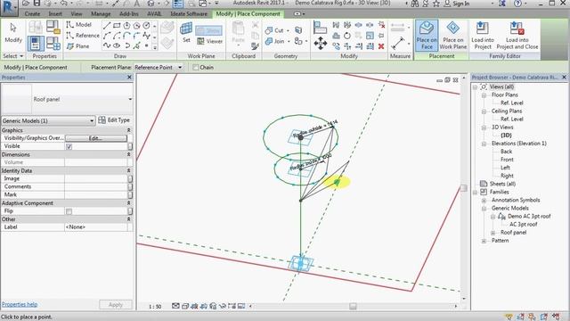Click the Align tool in Modify panel
Screen dimensions: 570x321
320,28
